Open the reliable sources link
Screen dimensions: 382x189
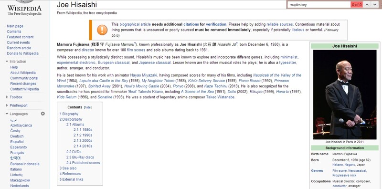[x=280, y=24]
